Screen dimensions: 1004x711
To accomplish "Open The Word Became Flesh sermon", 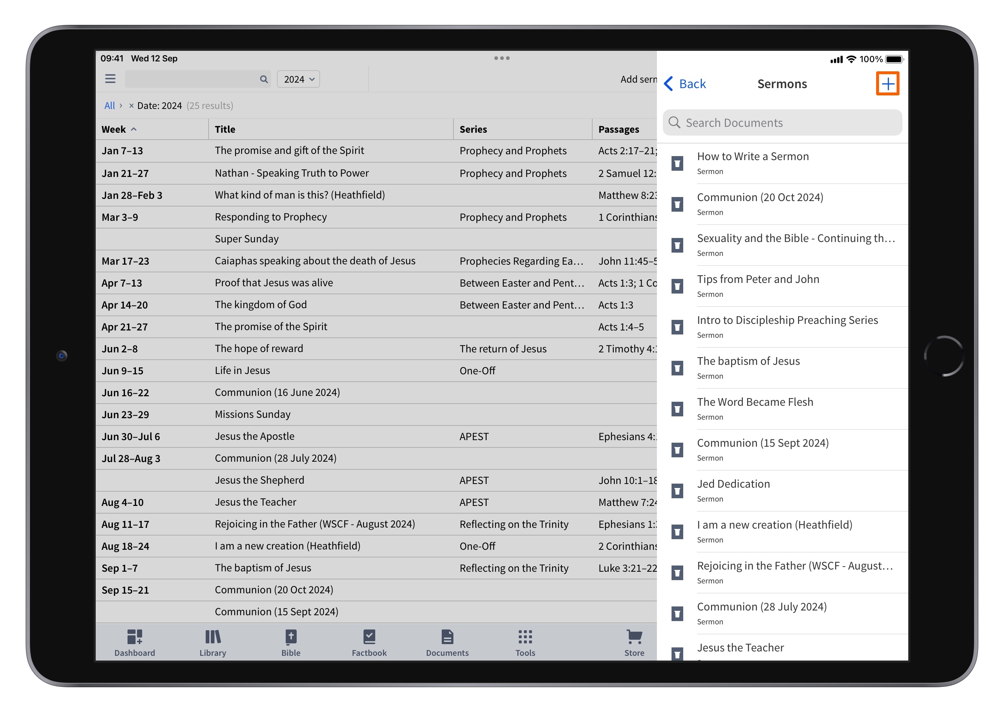I will [782, 409].
